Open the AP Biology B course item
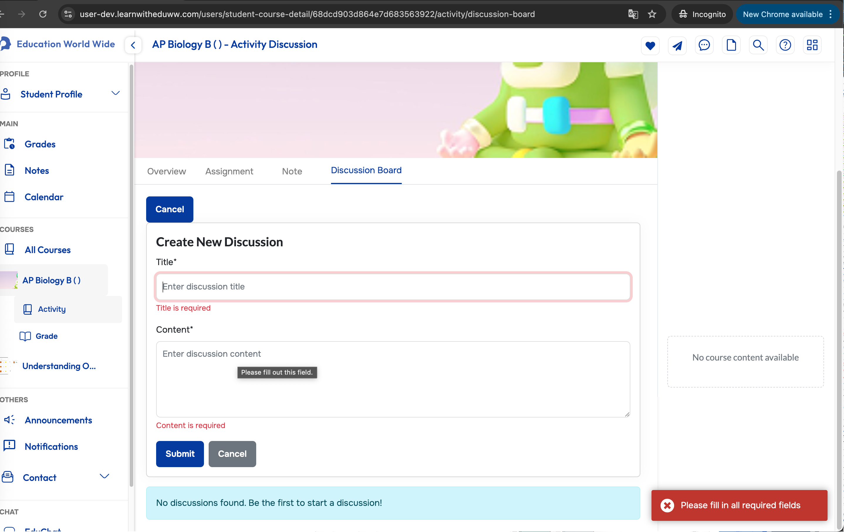Screen dimensions: 844x532 [52, 280]
